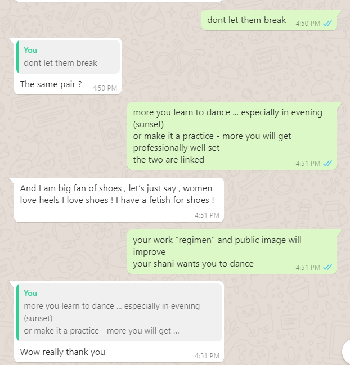Click the 4:51 PM timestamp under the shoes message
Viewport: 350px width, 365px height.
pyautogui.click(x=207, y=215)
